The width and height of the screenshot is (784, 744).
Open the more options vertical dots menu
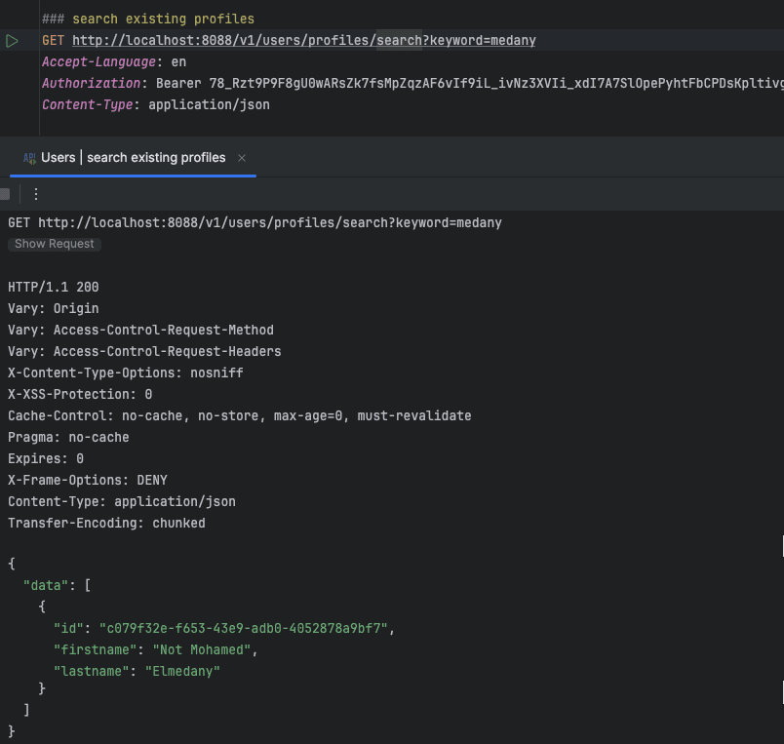[x=36, y=194]
